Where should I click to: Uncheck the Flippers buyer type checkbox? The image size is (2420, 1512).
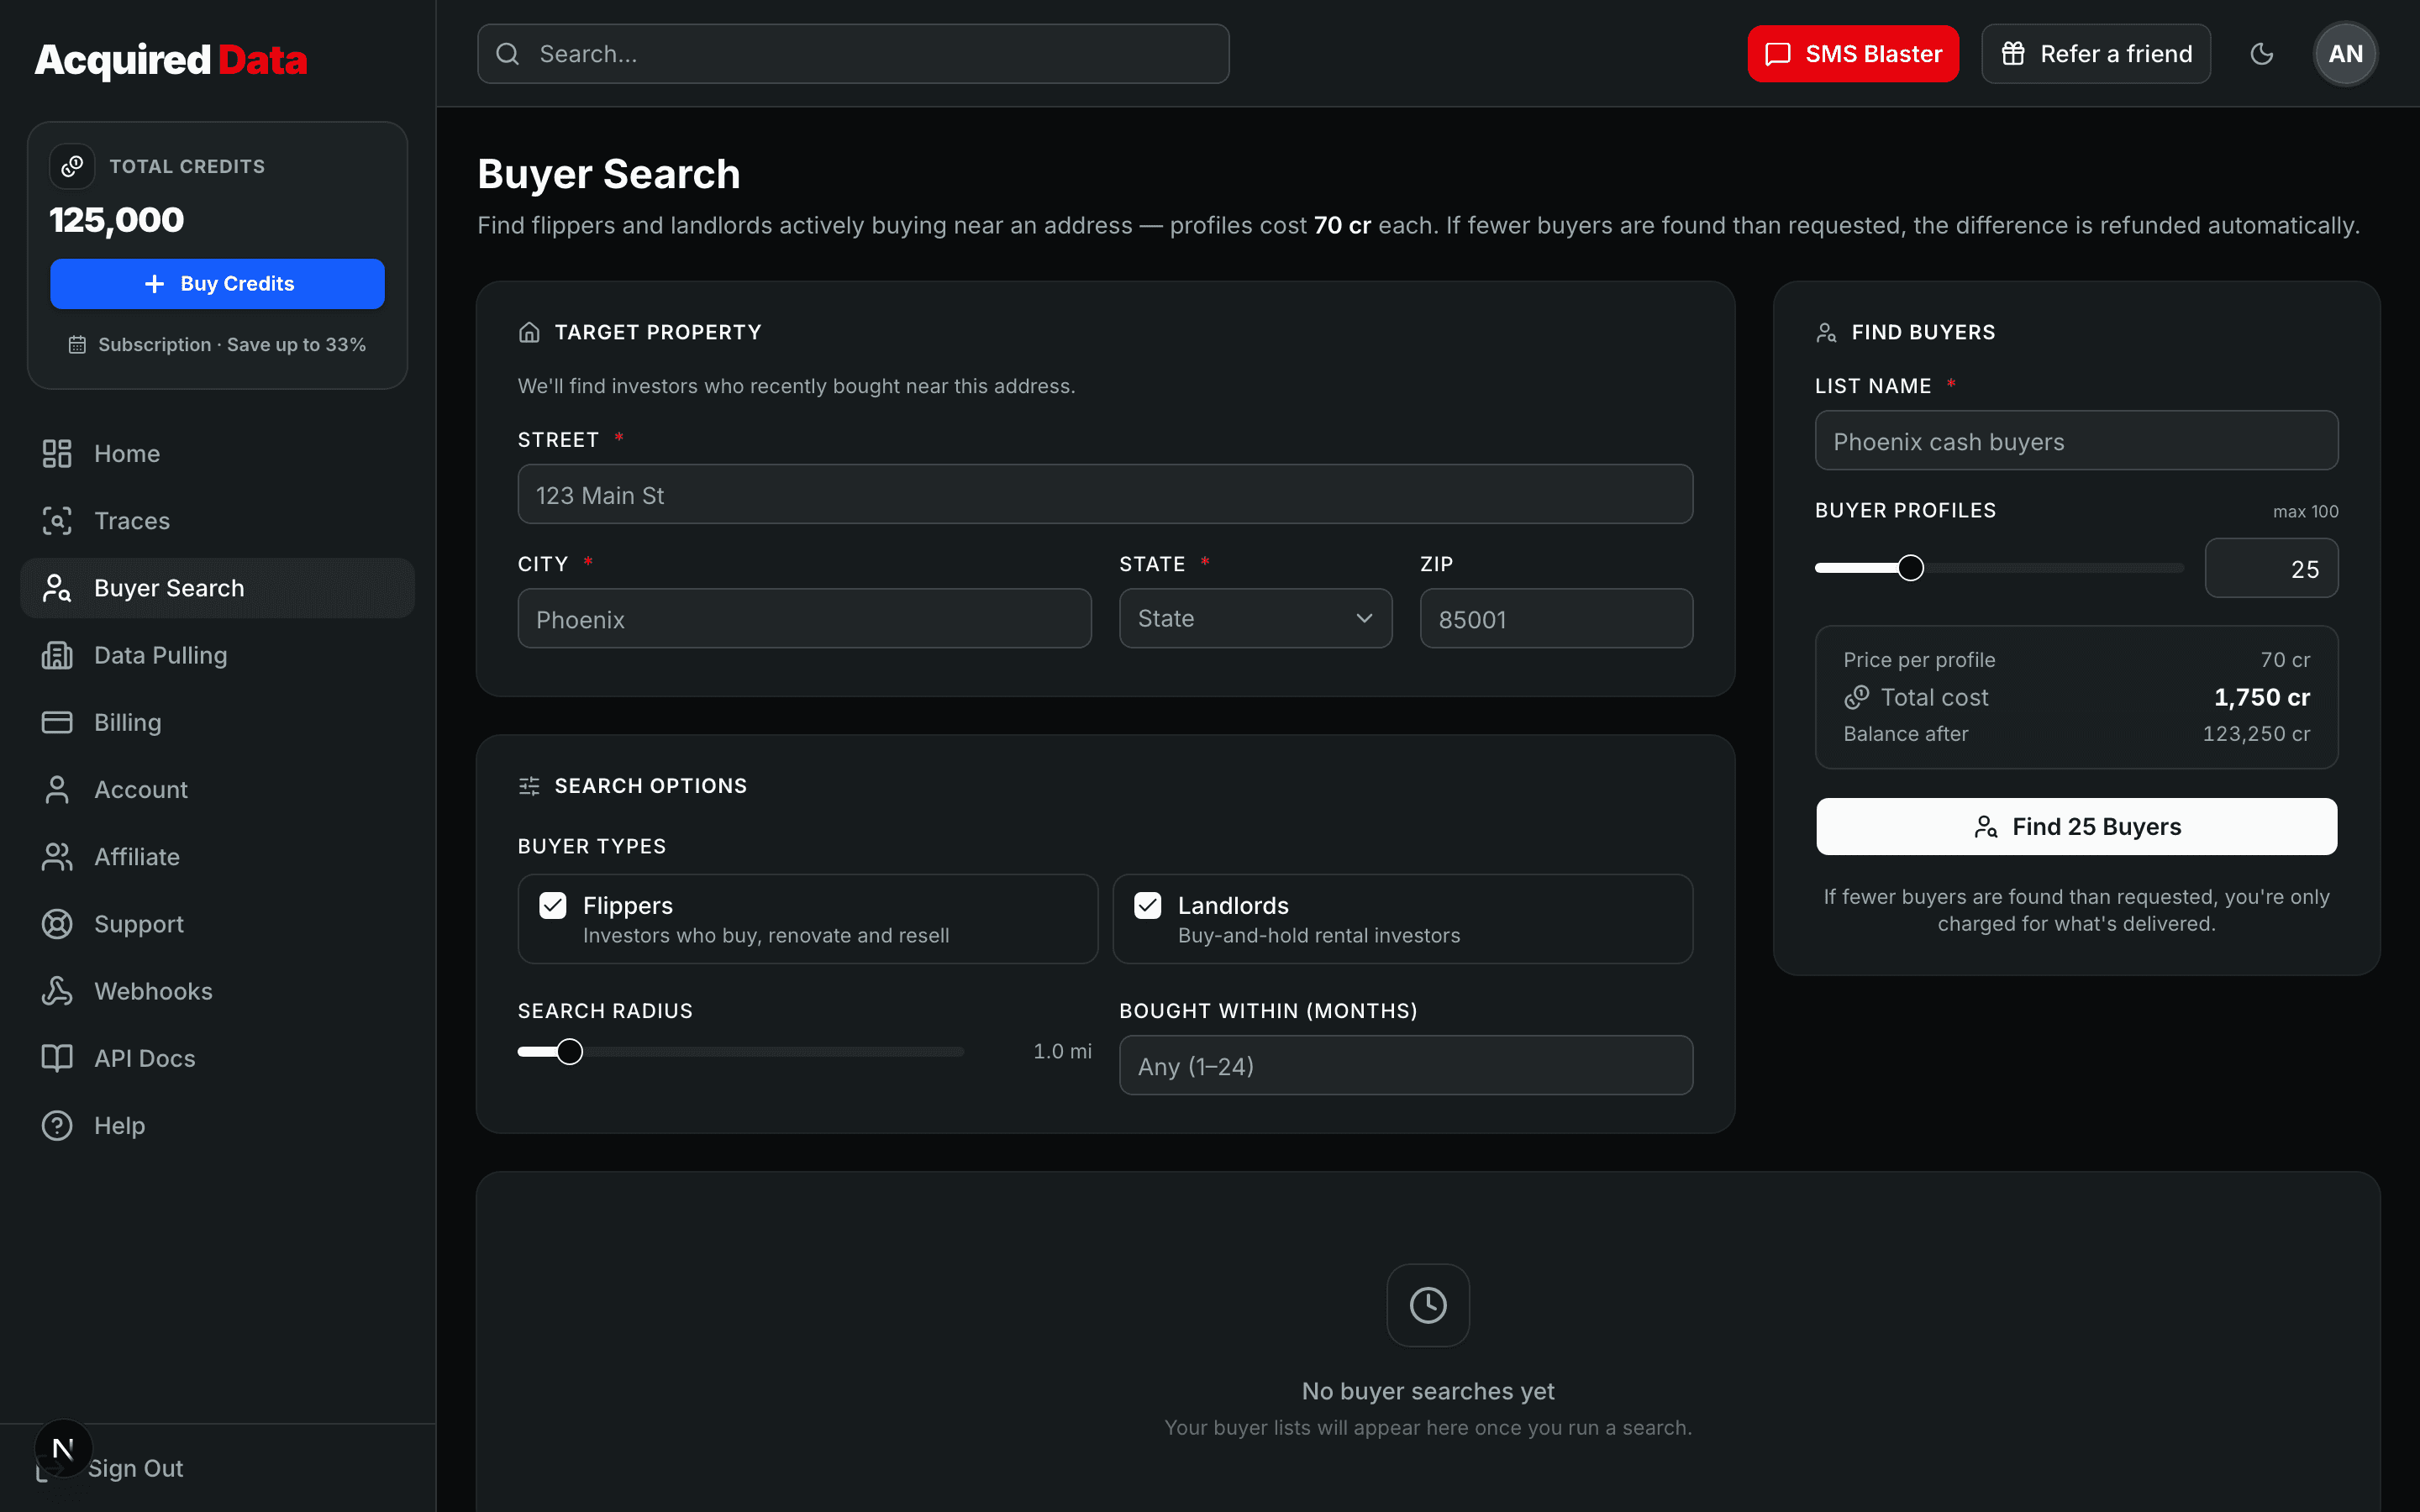pos(553,905)
